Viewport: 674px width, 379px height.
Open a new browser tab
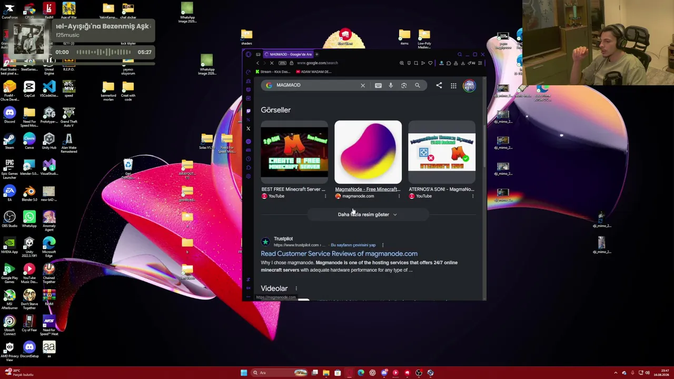pyautogui.click(x=316, y=54)
